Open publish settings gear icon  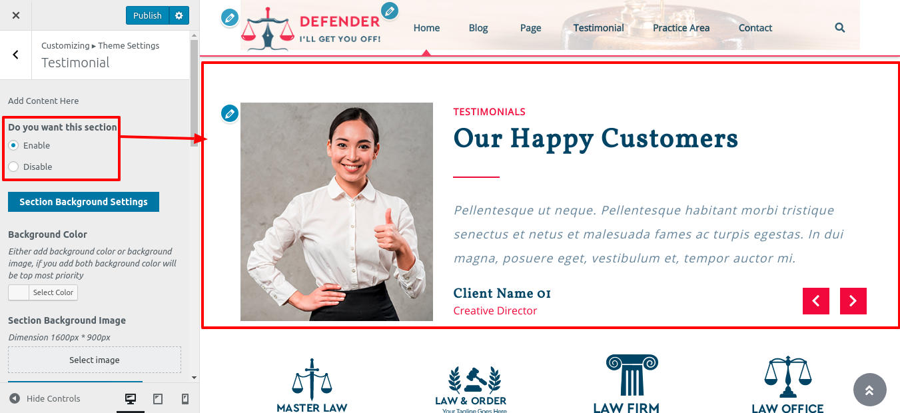pyautogui.click(x=179, y=15)
